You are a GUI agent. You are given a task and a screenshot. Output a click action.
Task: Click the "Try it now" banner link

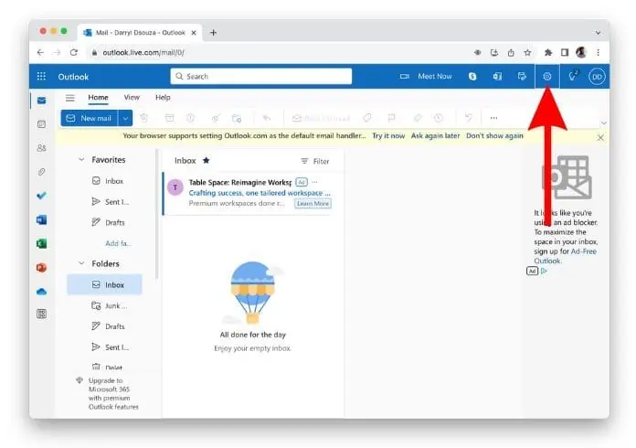pyautogui.click(x=387, y=136)
